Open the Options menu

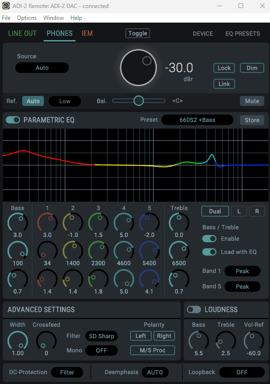tap(27, 18)
